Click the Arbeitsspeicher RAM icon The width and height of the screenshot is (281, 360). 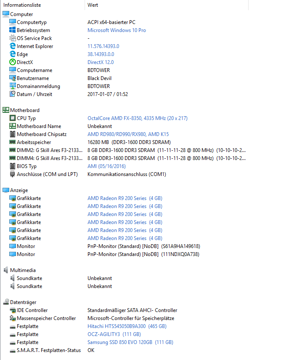[x=12, y=142]
